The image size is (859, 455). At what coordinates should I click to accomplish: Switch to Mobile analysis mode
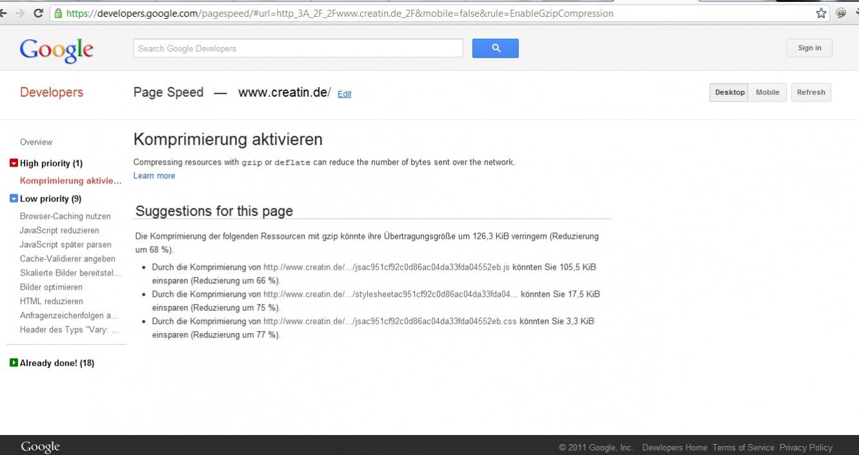coord(767,92)
